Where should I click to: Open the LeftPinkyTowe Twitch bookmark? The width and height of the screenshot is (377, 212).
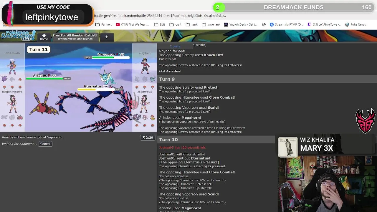pyautogui.click(x=324, y=24)
